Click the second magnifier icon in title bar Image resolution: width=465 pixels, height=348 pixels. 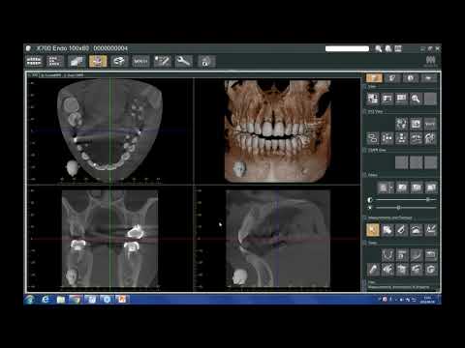coord(388,48)
